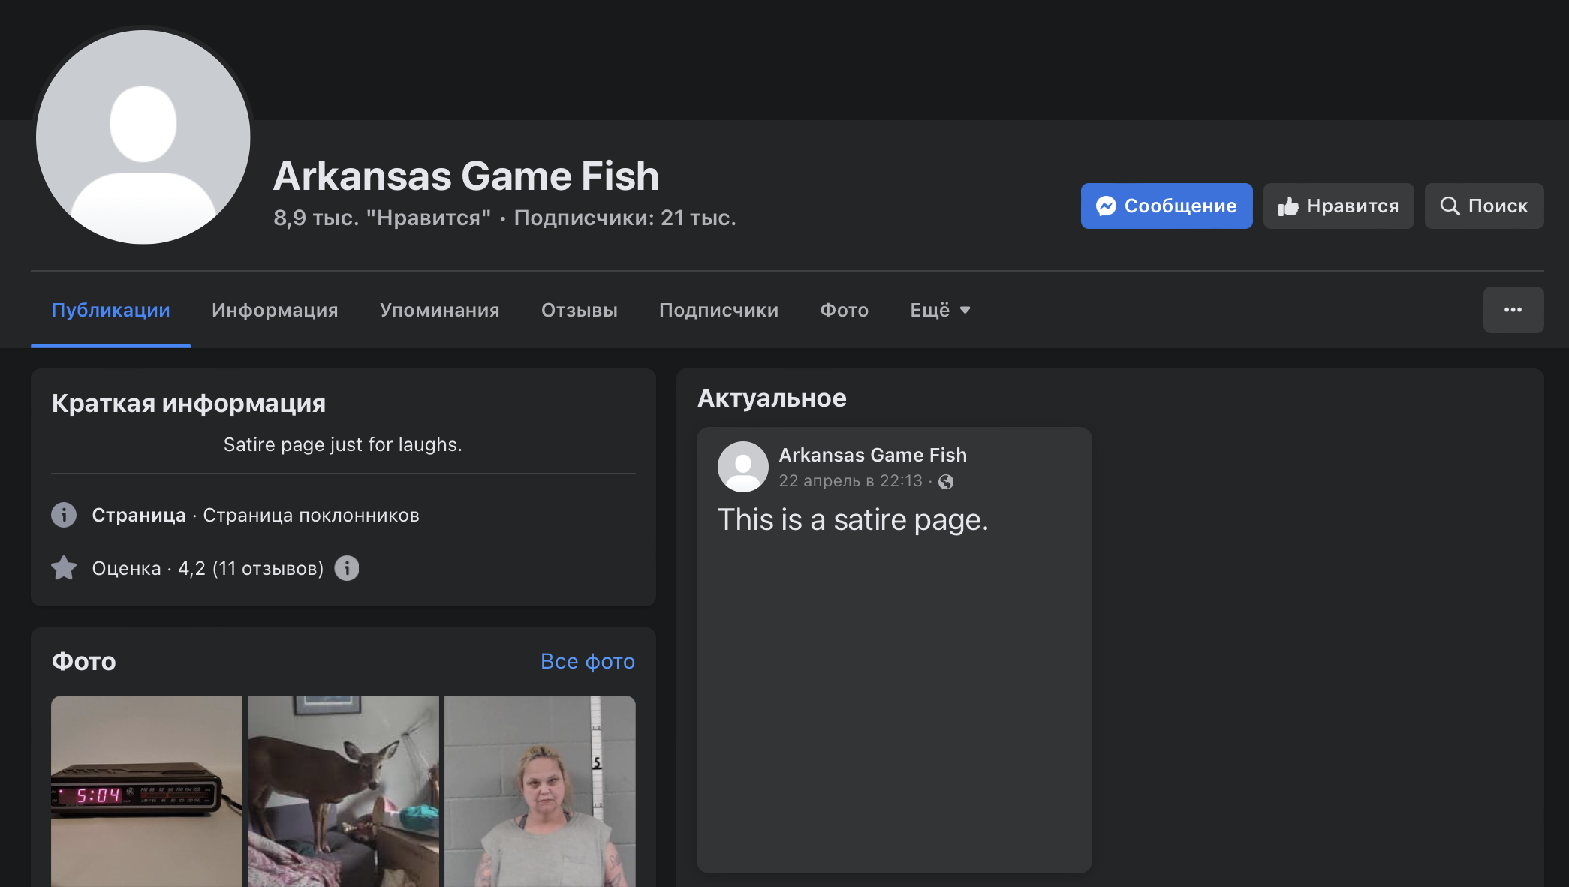1569x887 pixels.
Task: Click the post author avatar icon
Action: point(743,467)
